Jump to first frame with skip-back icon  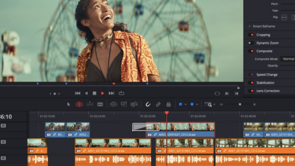point(77,93)
